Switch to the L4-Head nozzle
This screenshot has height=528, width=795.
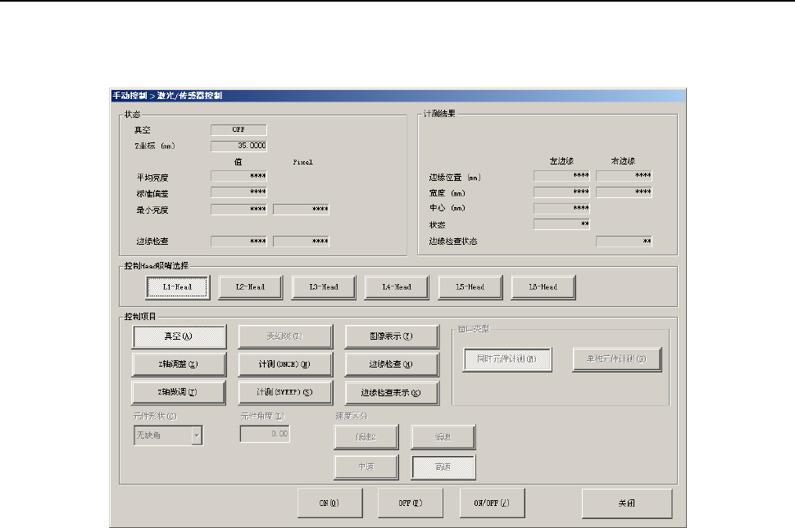[x=397, y=287]
